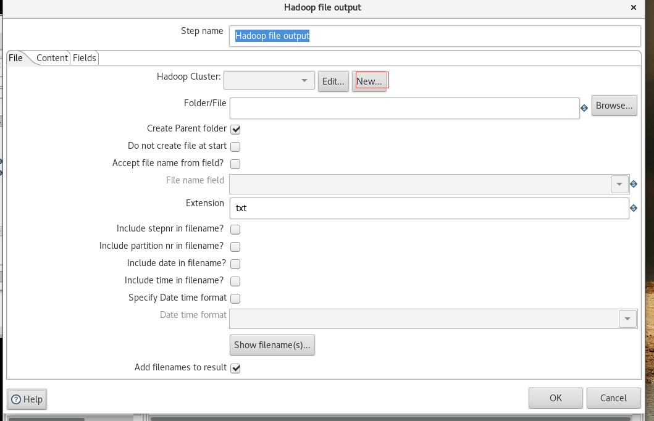Enable Do not create file at start
This screenshot has height=421, width=654.
235,147
